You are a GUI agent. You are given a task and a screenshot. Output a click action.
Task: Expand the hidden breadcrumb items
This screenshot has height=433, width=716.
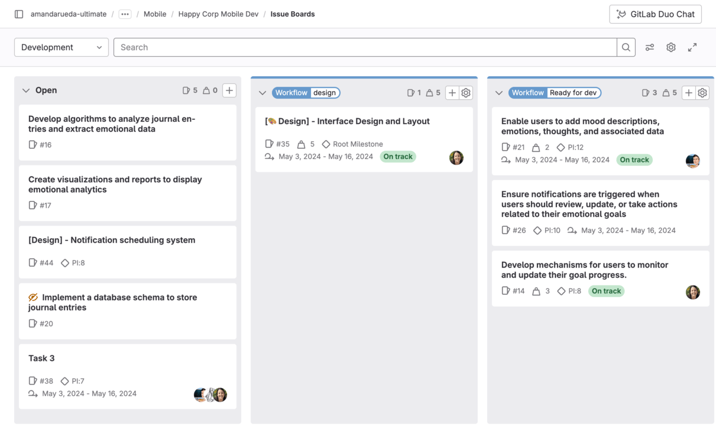pos(124,14)
